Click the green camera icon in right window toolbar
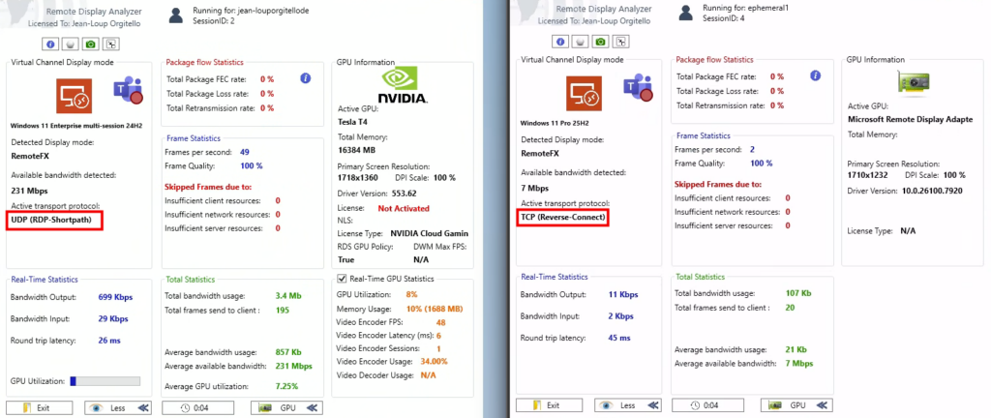The width and height of the screenshot is (991, 418). (600, 43)
